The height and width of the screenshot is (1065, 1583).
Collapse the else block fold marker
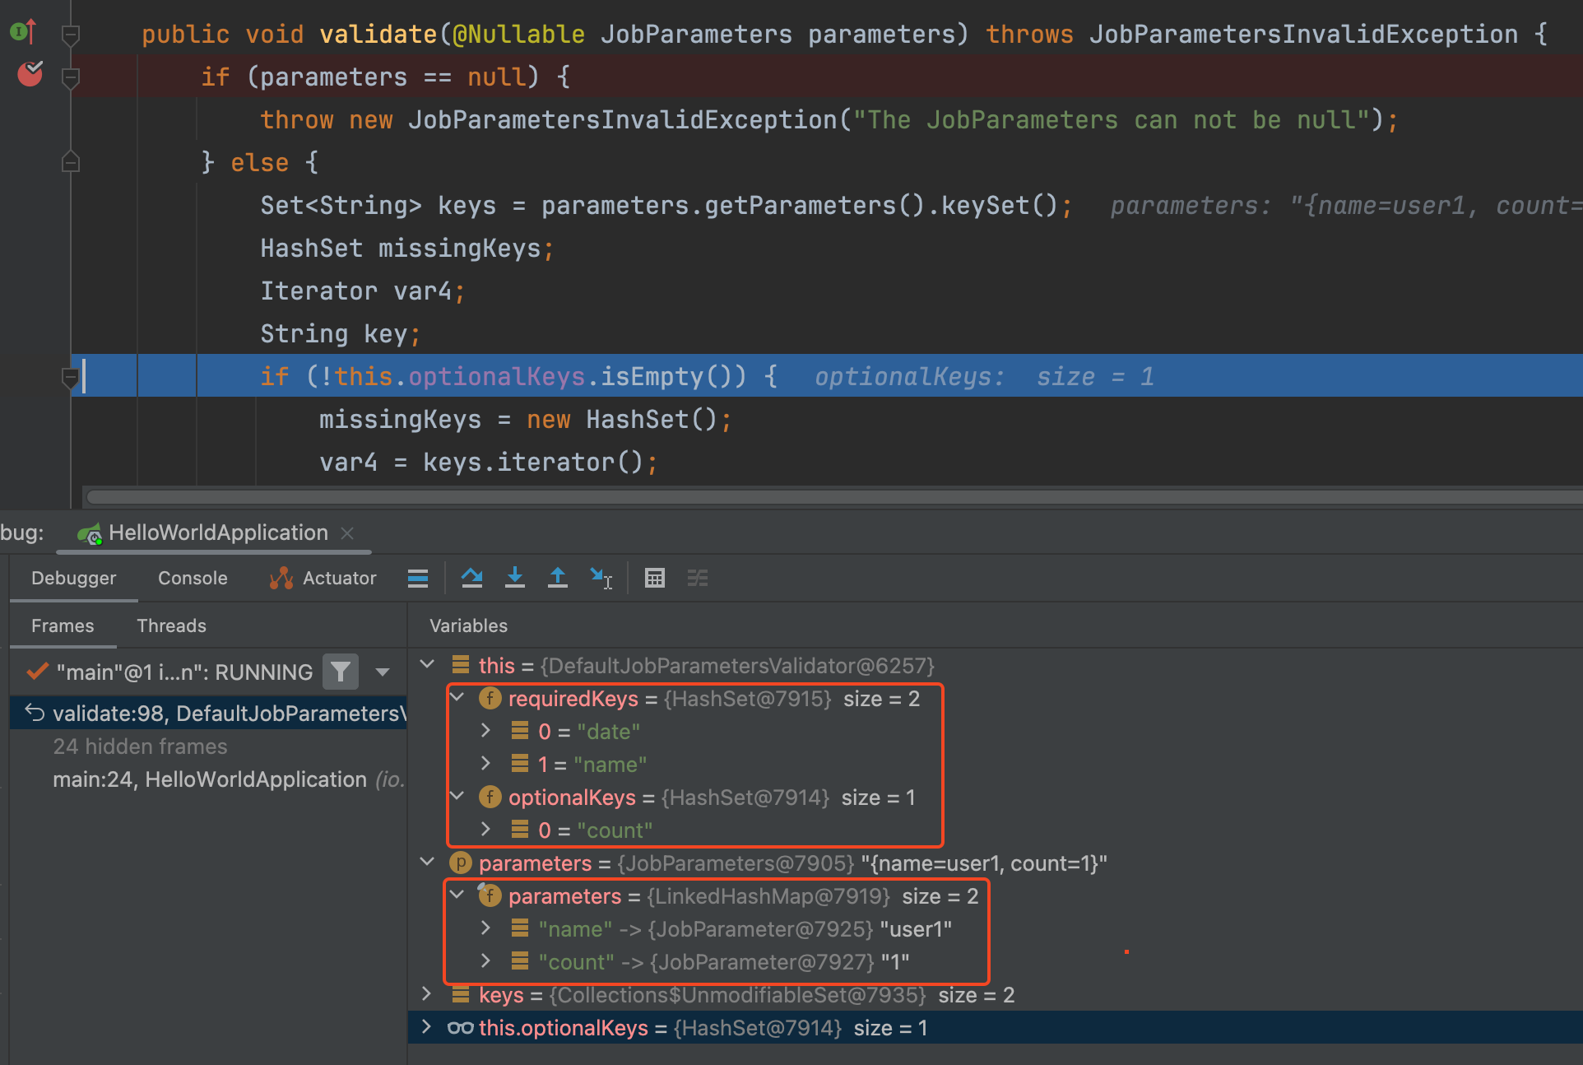point(71,162)
